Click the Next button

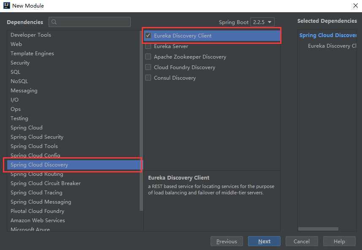pyautogui.click(x=265, y=241)
